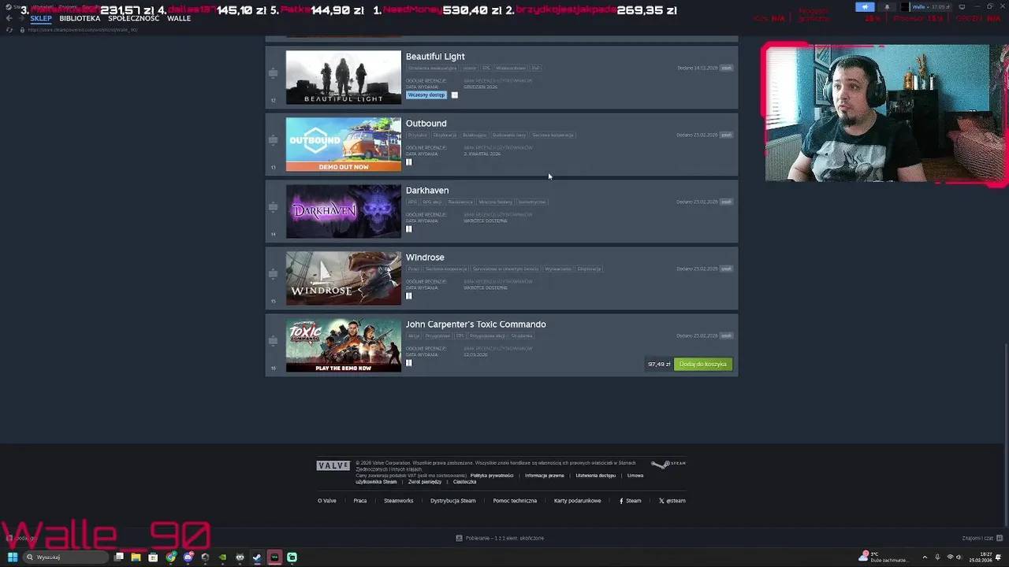This screenshot has width=1009, height=567.
Task: Click Windows platform icon under Beautiful Light
Action: (x=454, y=95)
